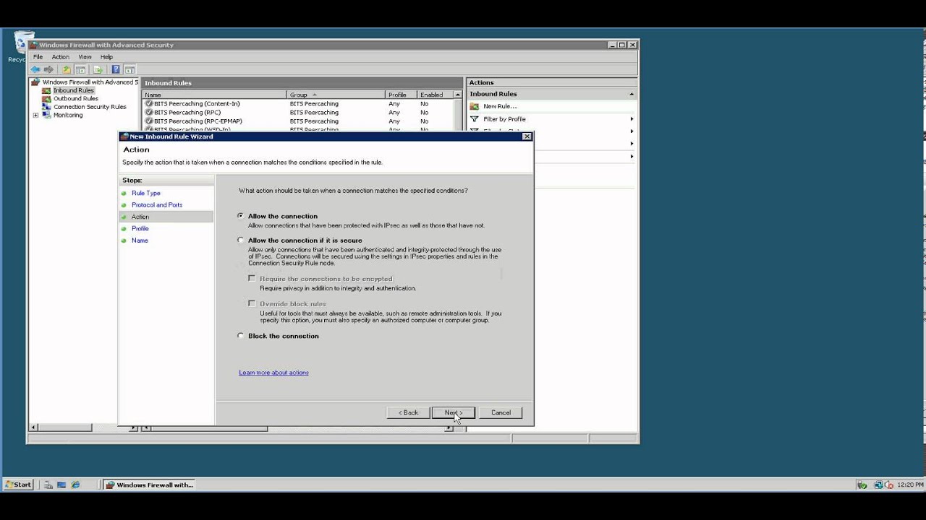Viewport: 926px width, 520px height.
Task: Select Connection Security Rules in the tree
Action: pyautogui.click(x=90, y=107)
